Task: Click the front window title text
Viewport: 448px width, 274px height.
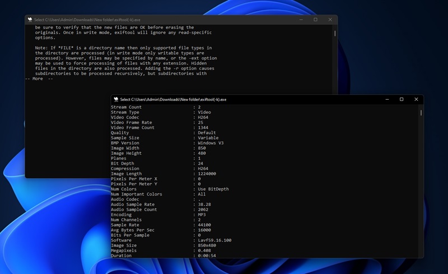Action: click(173, 100)
